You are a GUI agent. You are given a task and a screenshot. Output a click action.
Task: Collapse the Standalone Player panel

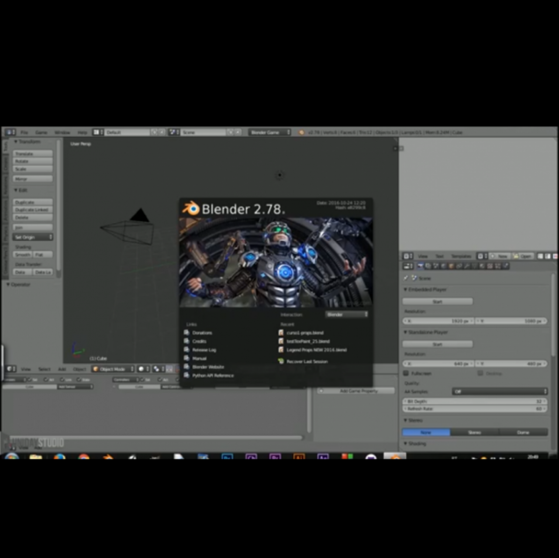(x=405, y=332)
